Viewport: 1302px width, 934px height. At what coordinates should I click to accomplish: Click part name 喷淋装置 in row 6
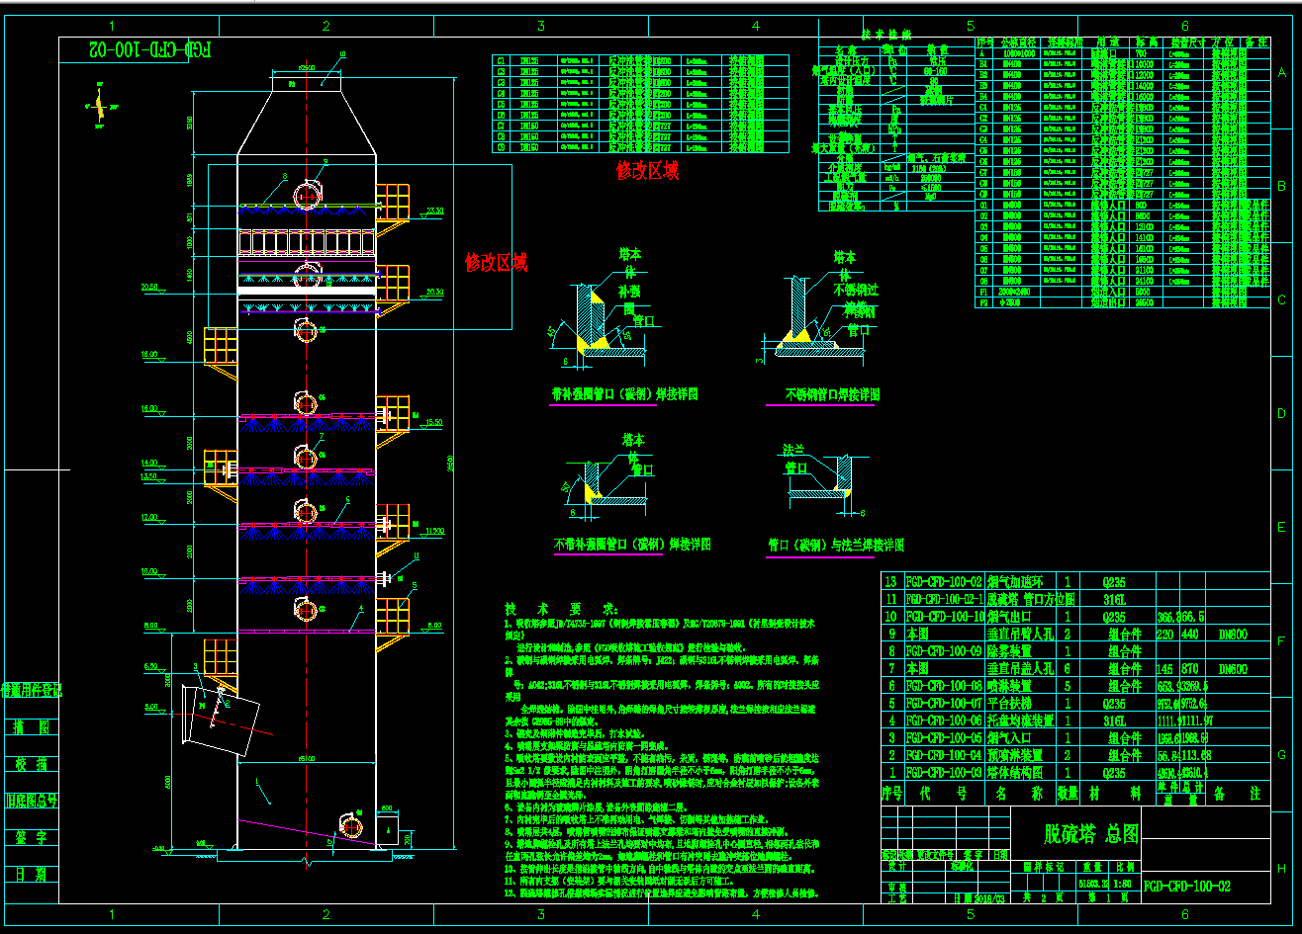[1009, 686]
